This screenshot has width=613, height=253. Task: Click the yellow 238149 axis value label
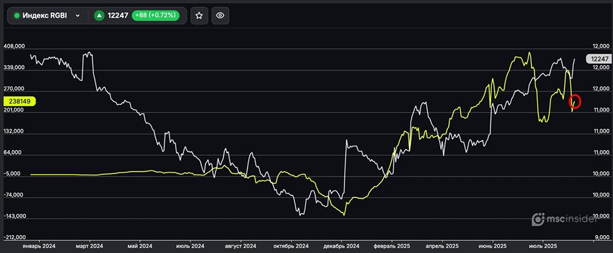point(20,102)
